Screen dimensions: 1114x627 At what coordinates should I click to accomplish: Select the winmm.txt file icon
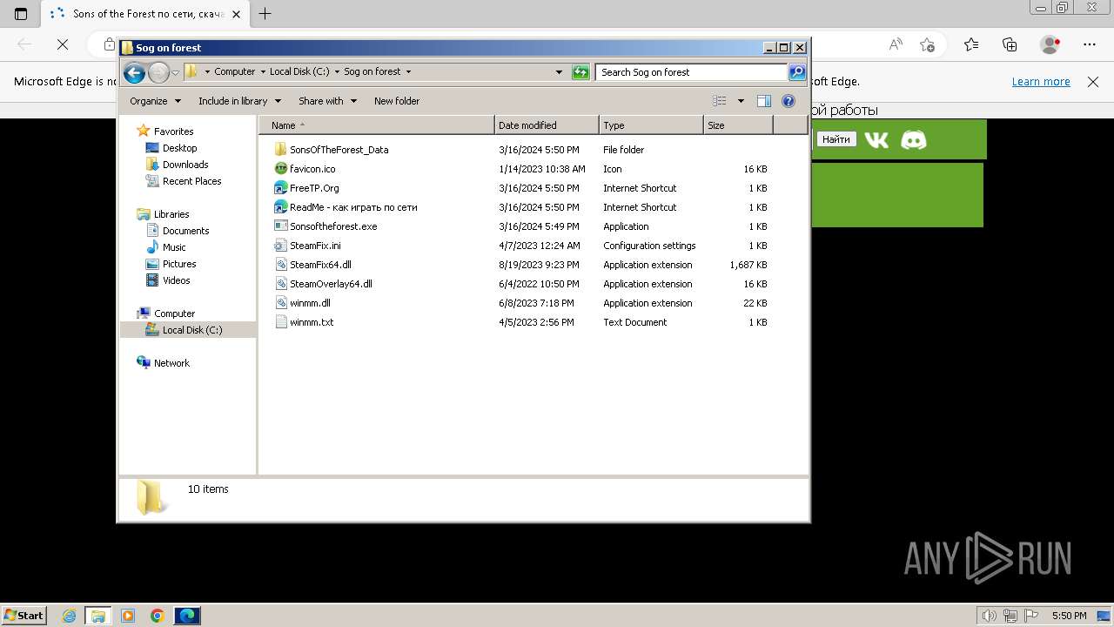coord(280,322)
